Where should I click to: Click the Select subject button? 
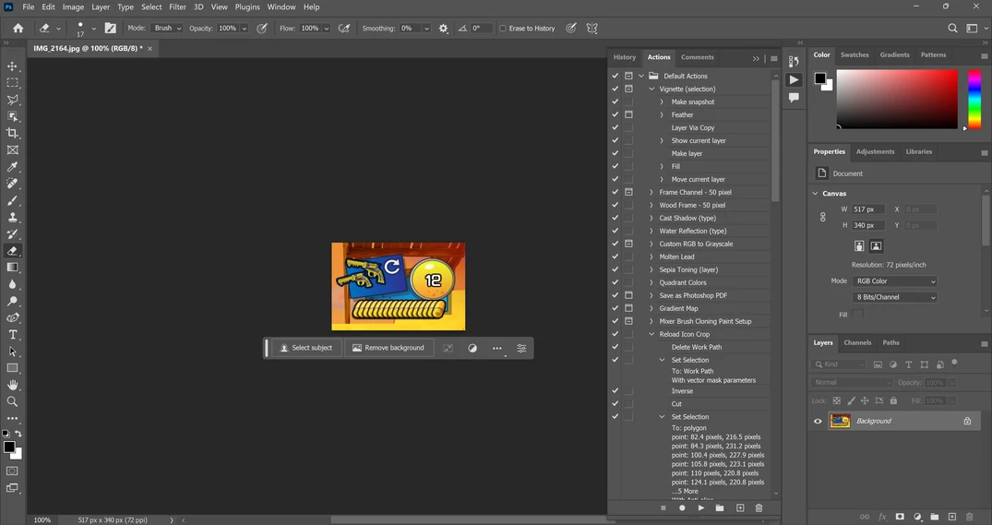click(x=306, y=348)
